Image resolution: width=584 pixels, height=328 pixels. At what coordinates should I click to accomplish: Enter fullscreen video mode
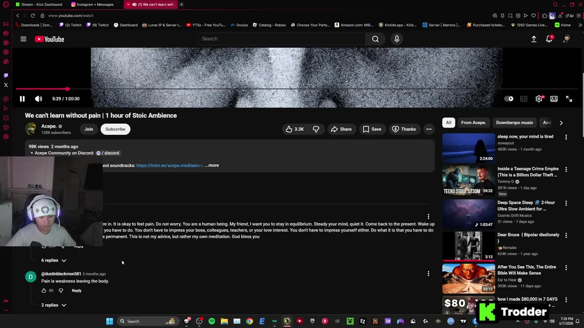pos(569,99)
